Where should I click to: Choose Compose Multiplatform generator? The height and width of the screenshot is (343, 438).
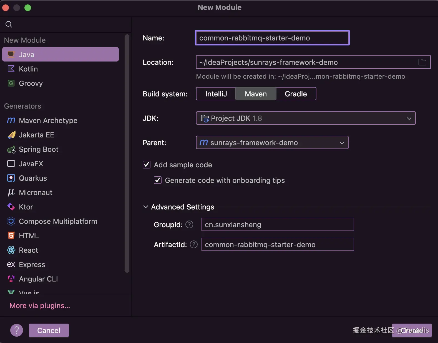click(61, 221)
